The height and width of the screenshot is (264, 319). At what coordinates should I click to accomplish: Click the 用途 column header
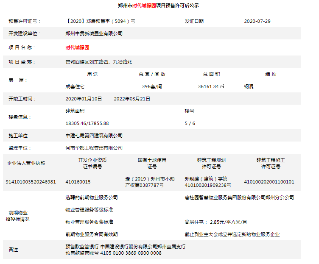(92, 74)
